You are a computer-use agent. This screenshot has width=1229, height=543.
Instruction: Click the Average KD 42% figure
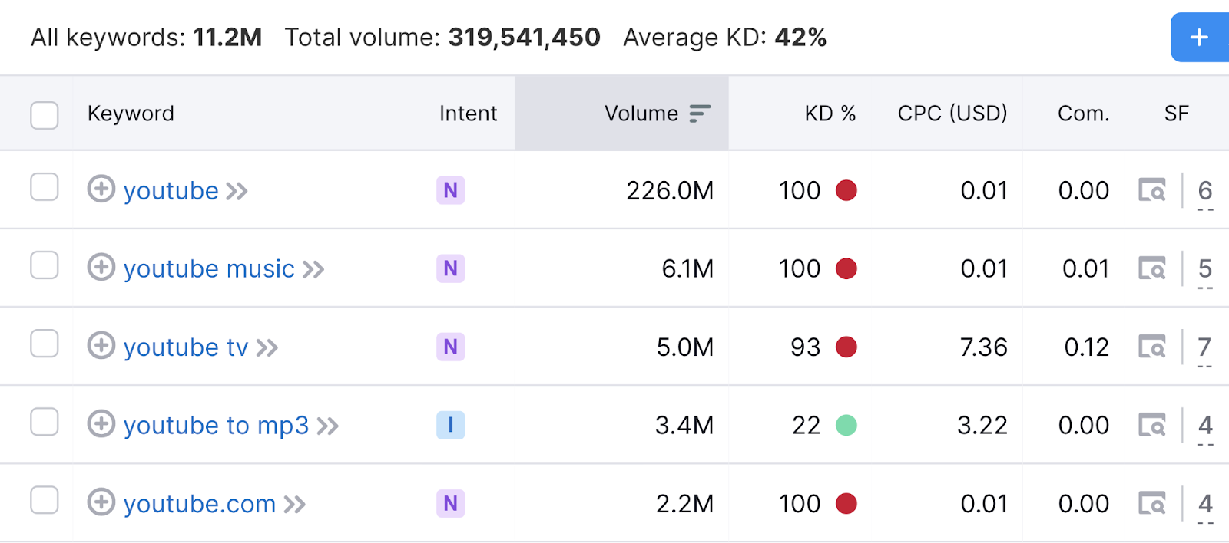[x=800, y=37]
